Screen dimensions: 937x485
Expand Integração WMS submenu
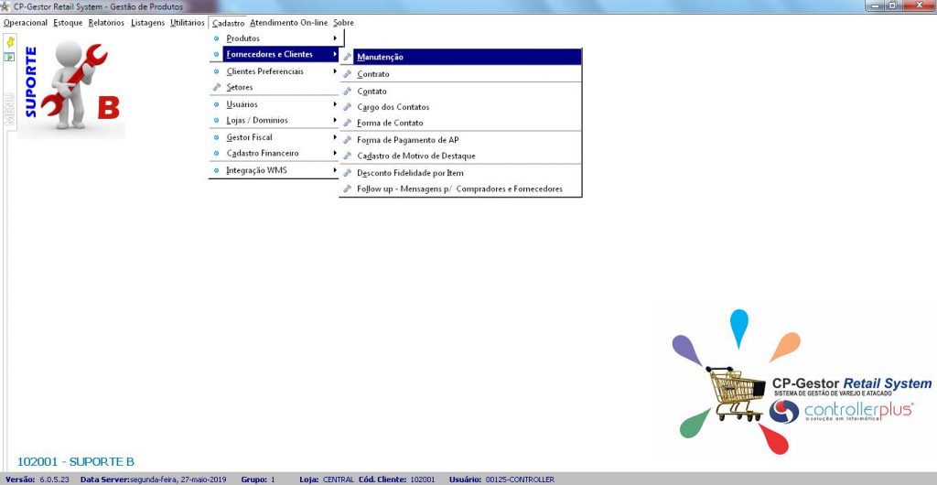(x=276, y=170)
